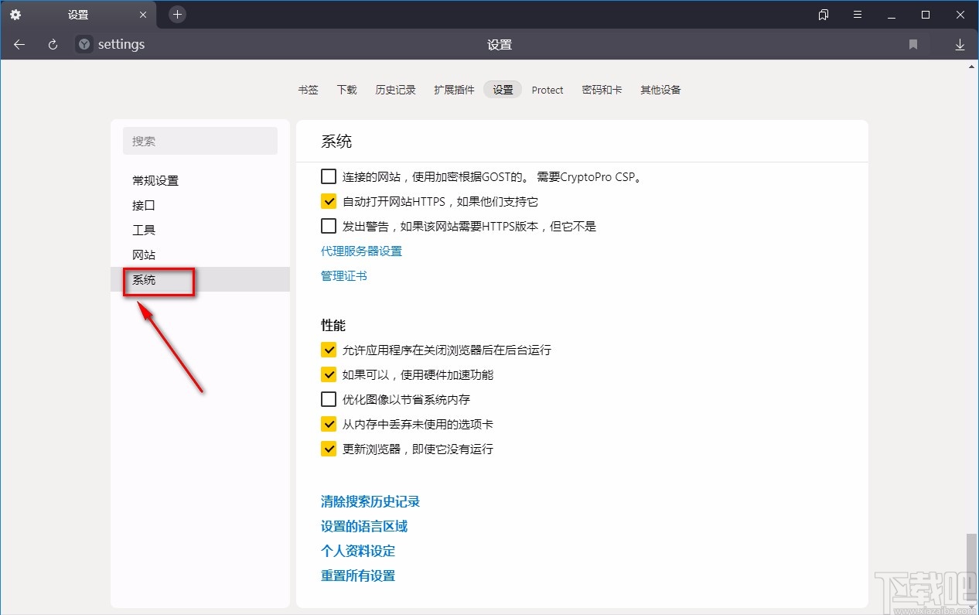Click the site badge in the address bar
Screen dimensions: 979x615
pyautogui.click(x=83, y=44)
